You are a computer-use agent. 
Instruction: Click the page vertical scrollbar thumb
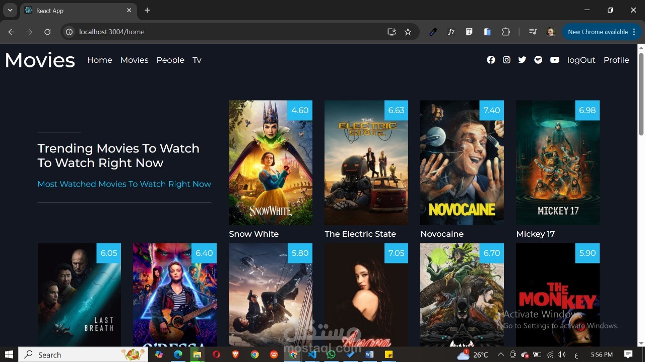coord(641,93)
